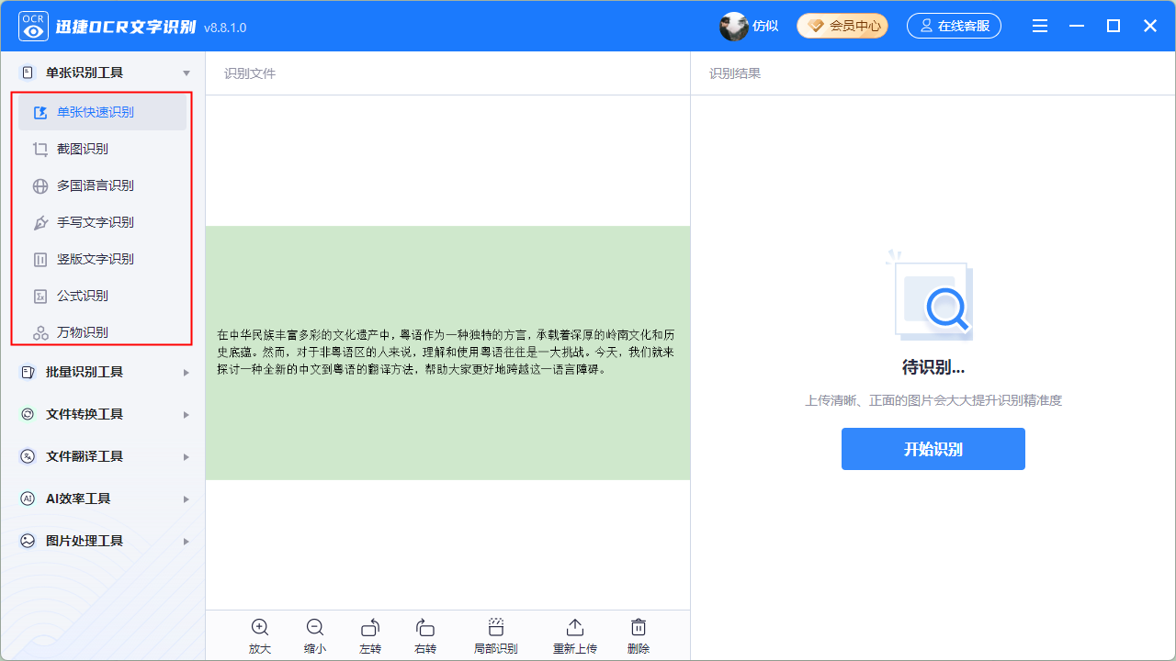Click the 开始识别 button
This screenshot has width=1176, height=661.
pyautogui.click(x=933, y=449)
